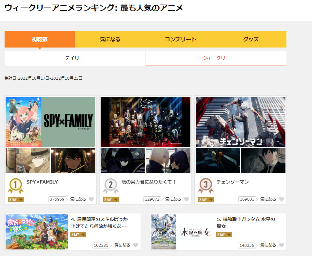Switch to the 気になる tab
Viewport: 312px width, 256px height.
coord(110,39)
